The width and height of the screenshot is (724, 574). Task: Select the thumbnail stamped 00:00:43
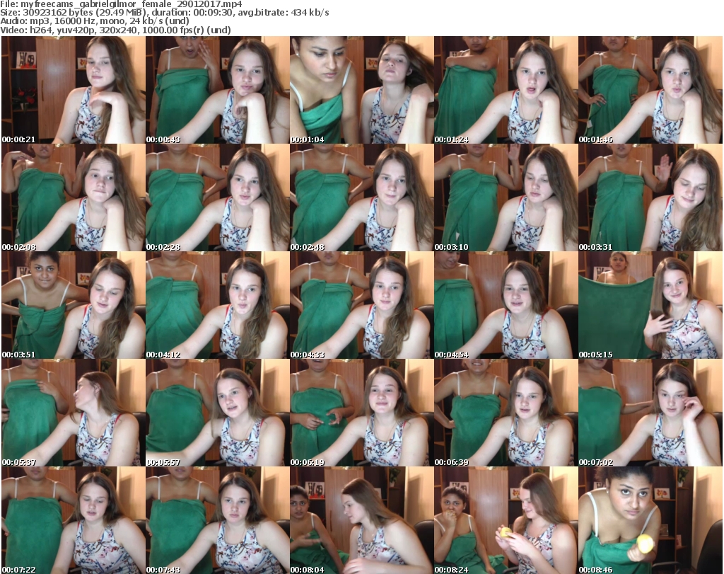[218, 90]
